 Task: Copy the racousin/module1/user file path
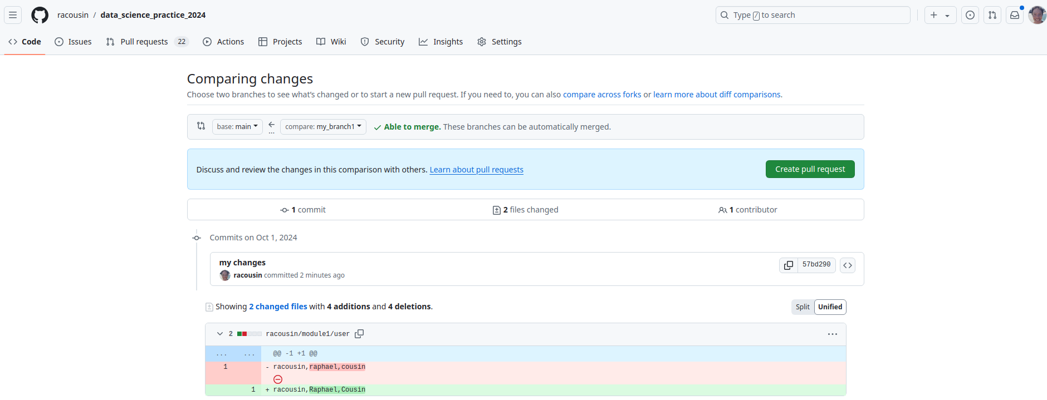tap(359, 334)
